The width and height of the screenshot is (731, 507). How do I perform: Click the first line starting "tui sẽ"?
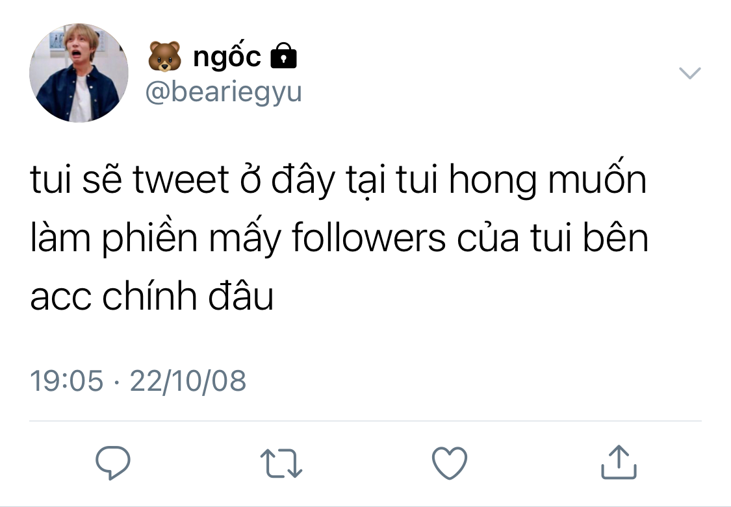click(339, 179)
